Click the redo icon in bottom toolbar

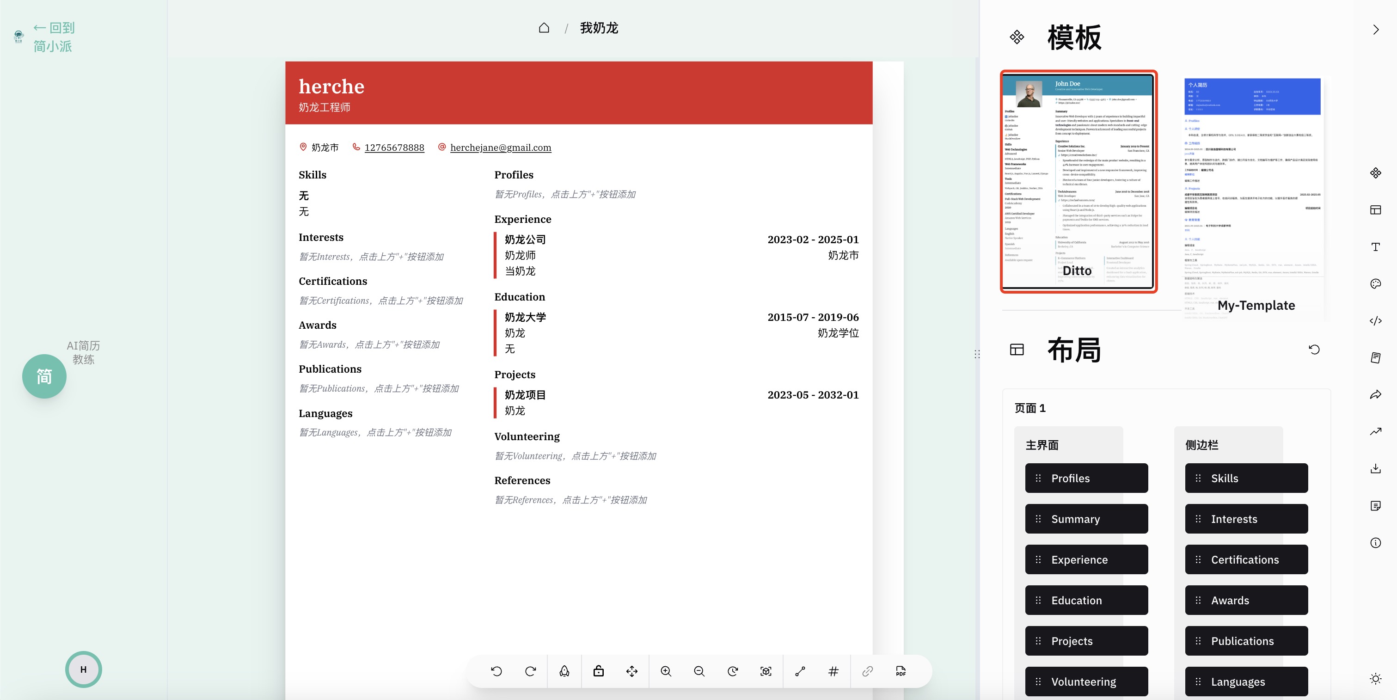click(530, 671)
